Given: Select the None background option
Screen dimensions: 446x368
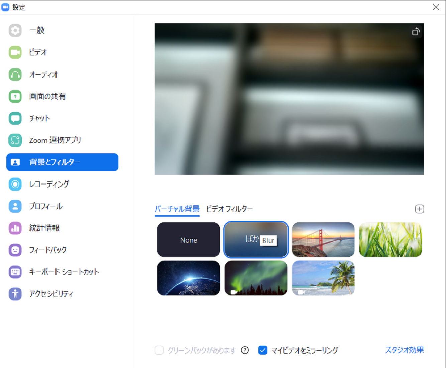Looking at the screenshot, I should pyautogui.click(x=189, y=240).
